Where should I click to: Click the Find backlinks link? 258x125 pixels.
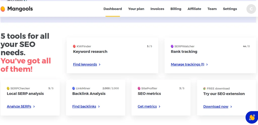pyautogui.click(x=84, y=106)
